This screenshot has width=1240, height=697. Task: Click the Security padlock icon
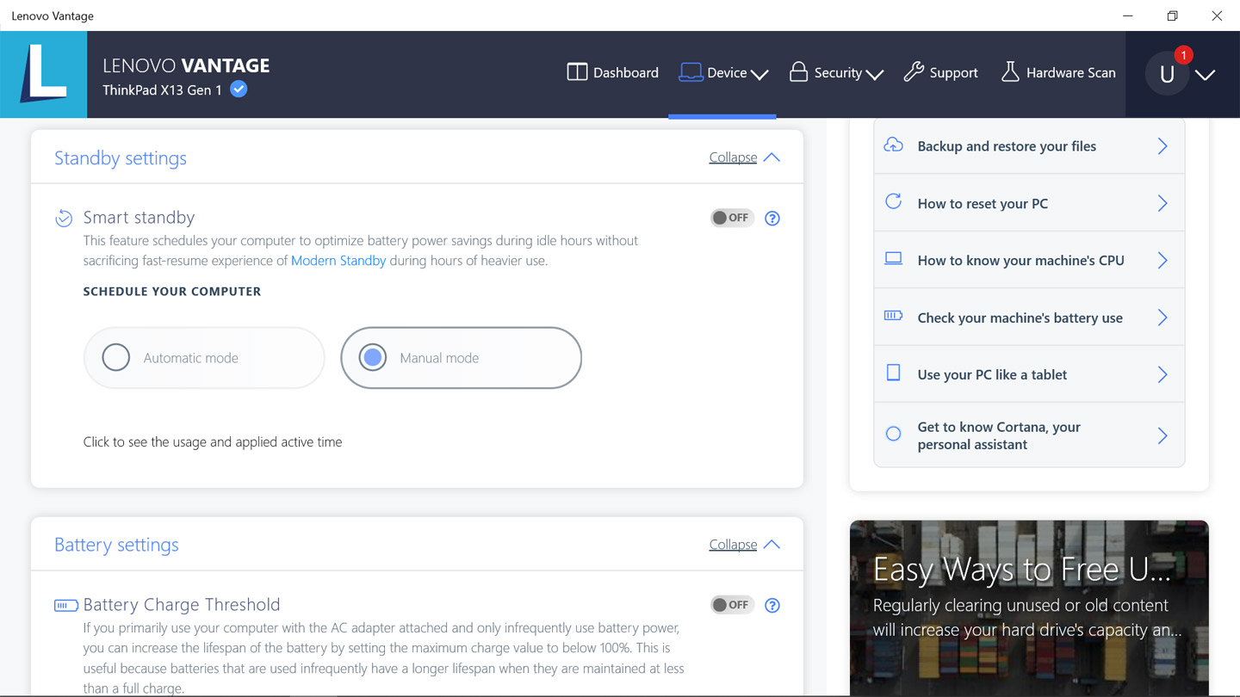point(798,71)
